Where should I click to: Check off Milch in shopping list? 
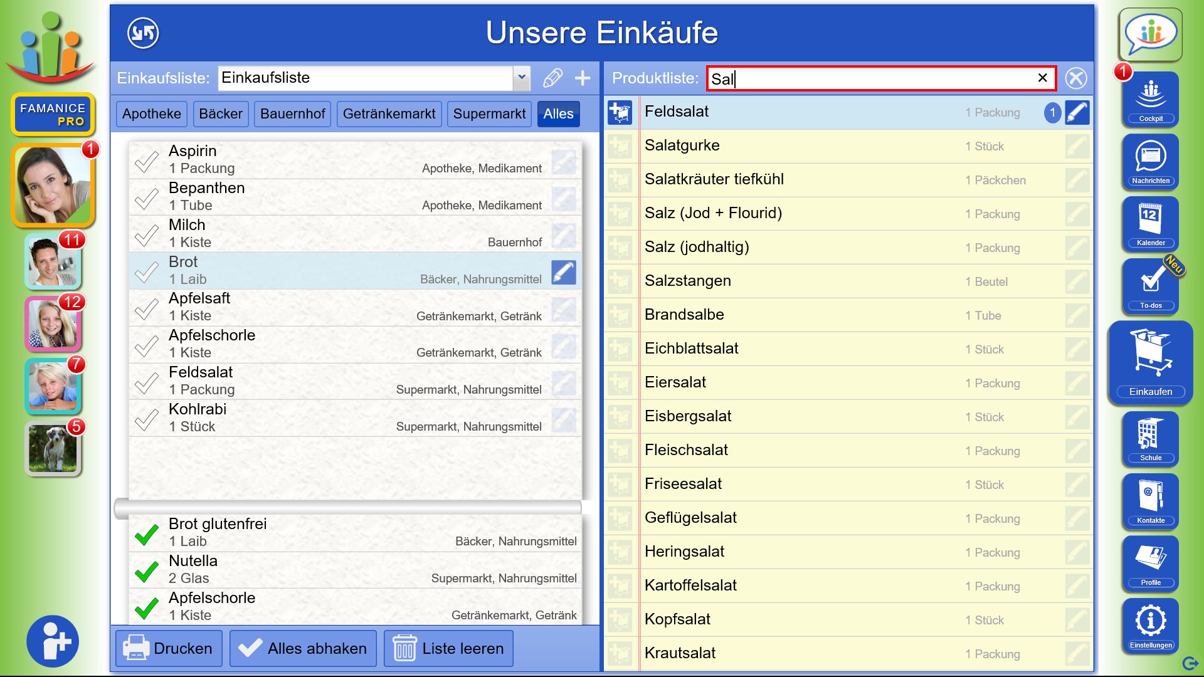(x=147, y=234)
